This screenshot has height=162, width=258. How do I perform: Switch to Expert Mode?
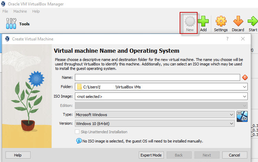pyautogui.click(x=151, y=155)
